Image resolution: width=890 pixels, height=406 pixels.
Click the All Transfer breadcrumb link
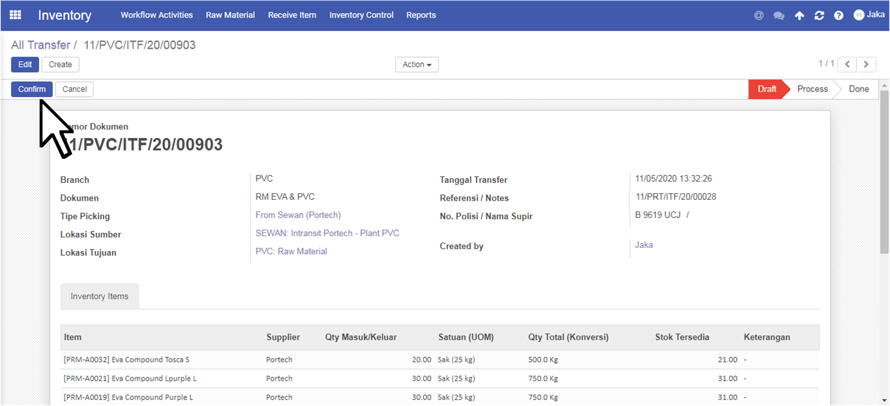[40, 45]
